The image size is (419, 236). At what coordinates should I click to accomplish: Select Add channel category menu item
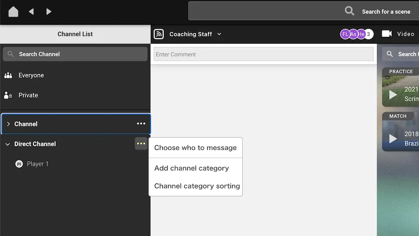[x=196, y=168]
